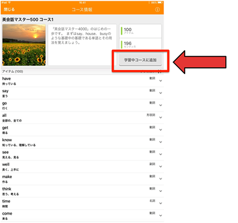This screenshot has height=223, width=238.
Task: Expand the 'say' item chevron
Action: (x=161, y=93)
